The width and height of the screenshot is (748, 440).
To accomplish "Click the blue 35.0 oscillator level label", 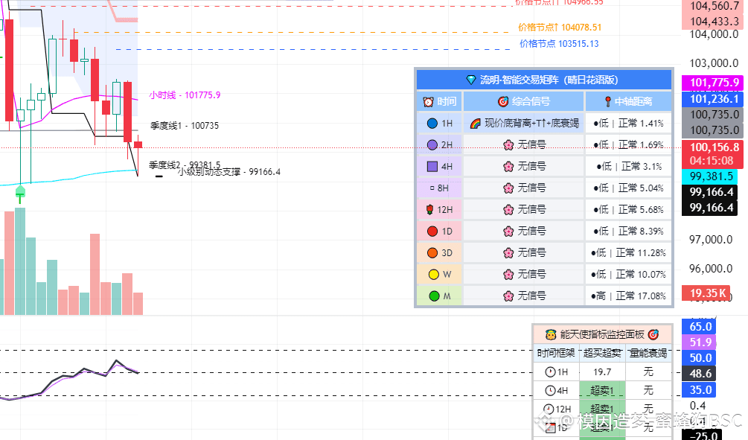I will click(700, 390).
